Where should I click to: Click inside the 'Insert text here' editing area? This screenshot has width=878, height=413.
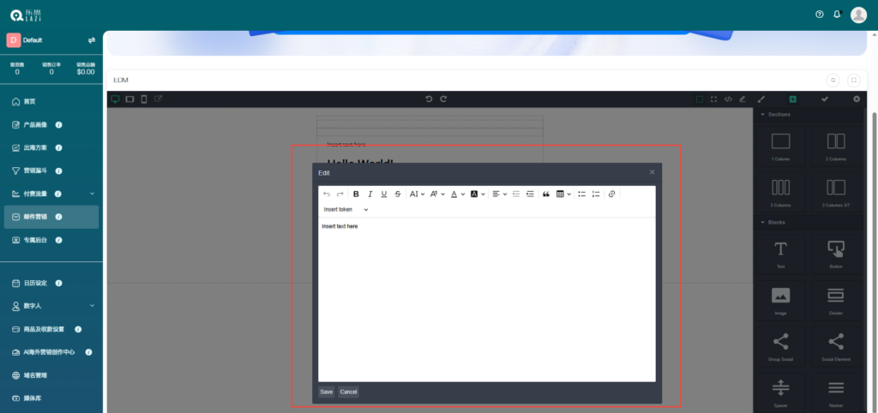[486, 291]
